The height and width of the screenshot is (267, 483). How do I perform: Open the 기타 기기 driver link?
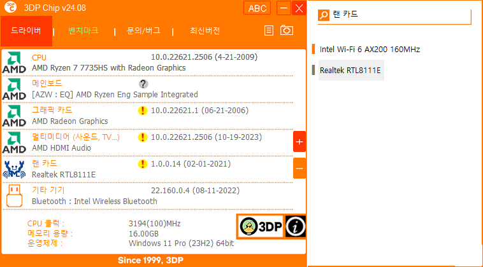click(48, 190)
